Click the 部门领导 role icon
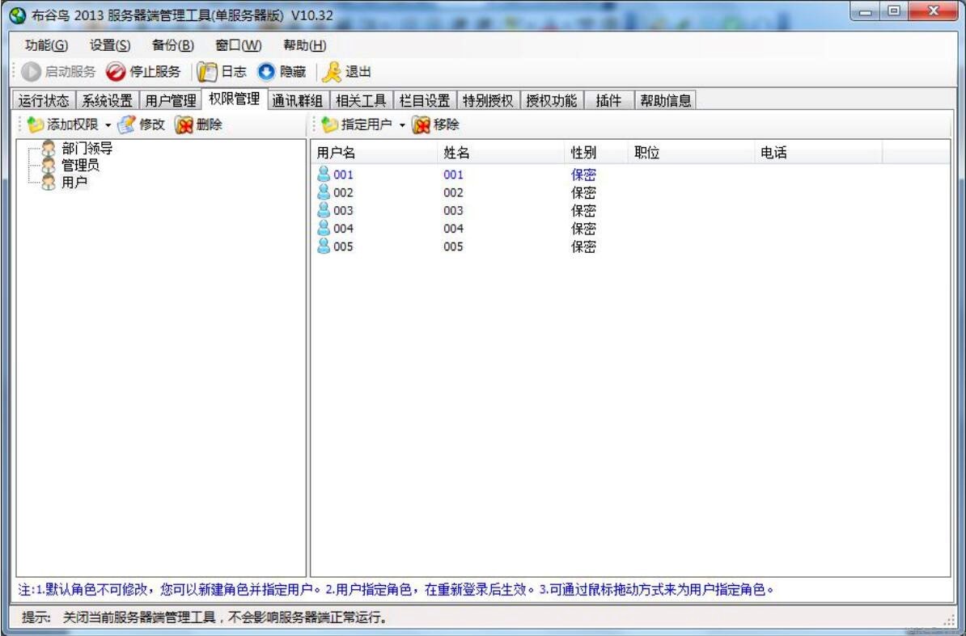This screenshot has height=636, width=966. 48,148
